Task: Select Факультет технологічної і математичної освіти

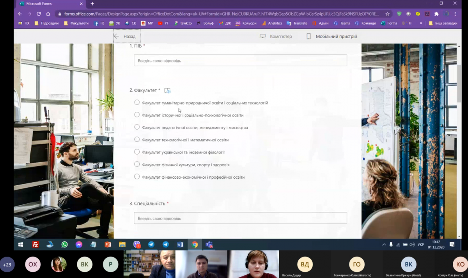Action: 137,139
